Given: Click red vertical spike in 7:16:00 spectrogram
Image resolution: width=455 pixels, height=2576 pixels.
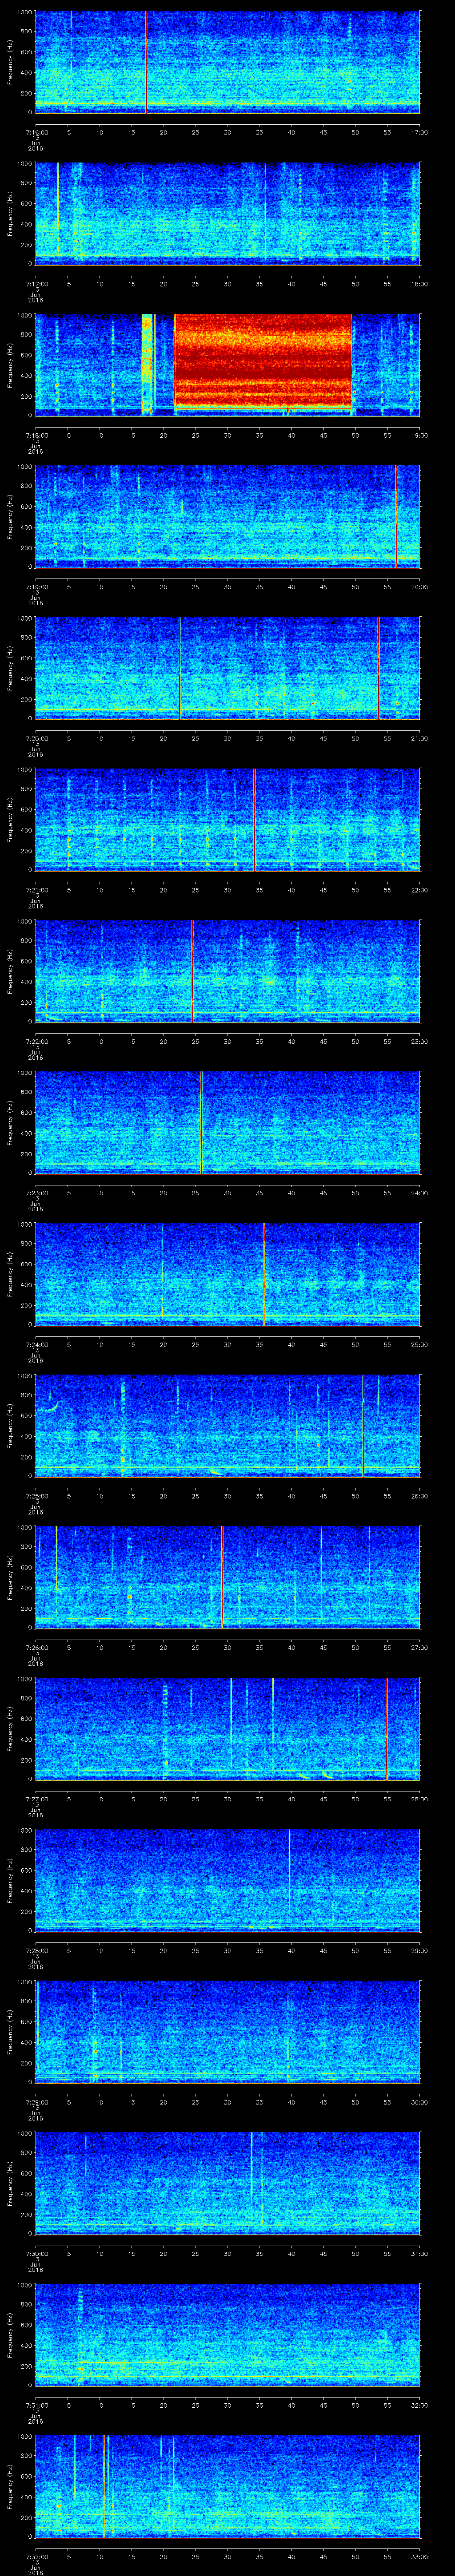Looking at the screenshot, I should (x=146, y=62).
